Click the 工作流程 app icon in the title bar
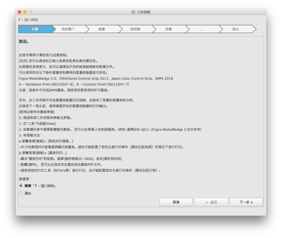The image size is (282, 238). (x=133, y=12)
